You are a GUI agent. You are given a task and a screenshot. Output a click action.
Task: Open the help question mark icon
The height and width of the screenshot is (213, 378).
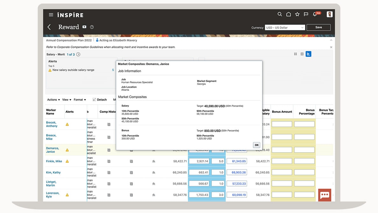(92, 27)
